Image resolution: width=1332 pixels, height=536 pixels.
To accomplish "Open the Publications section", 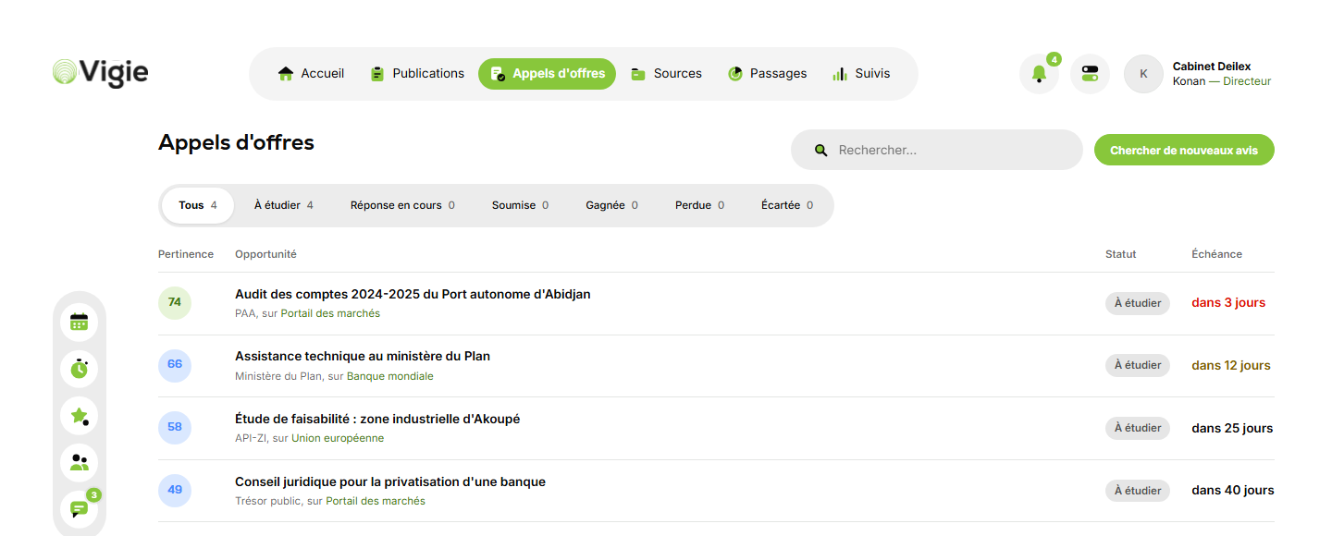I will pyautogui.click(x=417, y=74).
